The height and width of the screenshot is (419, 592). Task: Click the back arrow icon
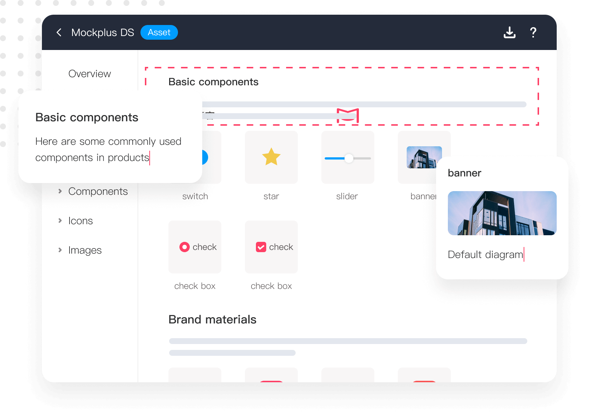click(x=59, y=32)
